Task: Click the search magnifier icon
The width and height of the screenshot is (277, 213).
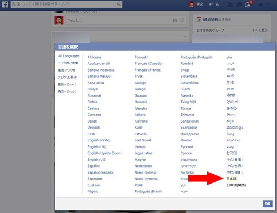Action: (x=119, y=4)
